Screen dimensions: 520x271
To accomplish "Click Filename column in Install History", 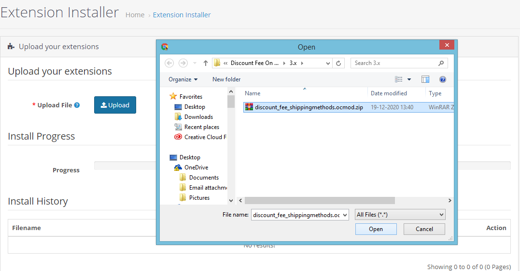I will click(x=27, y=228).
